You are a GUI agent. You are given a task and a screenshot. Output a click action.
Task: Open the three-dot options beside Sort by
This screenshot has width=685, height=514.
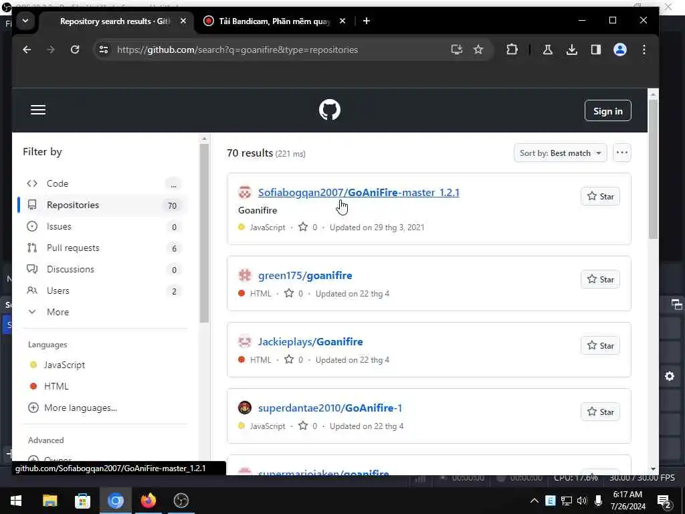[621, 153]
